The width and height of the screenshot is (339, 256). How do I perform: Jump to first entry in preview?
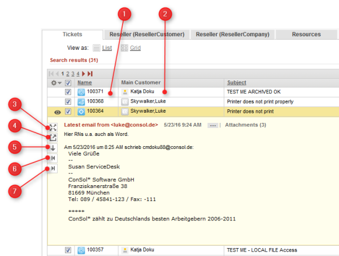[x=53, y=158]
